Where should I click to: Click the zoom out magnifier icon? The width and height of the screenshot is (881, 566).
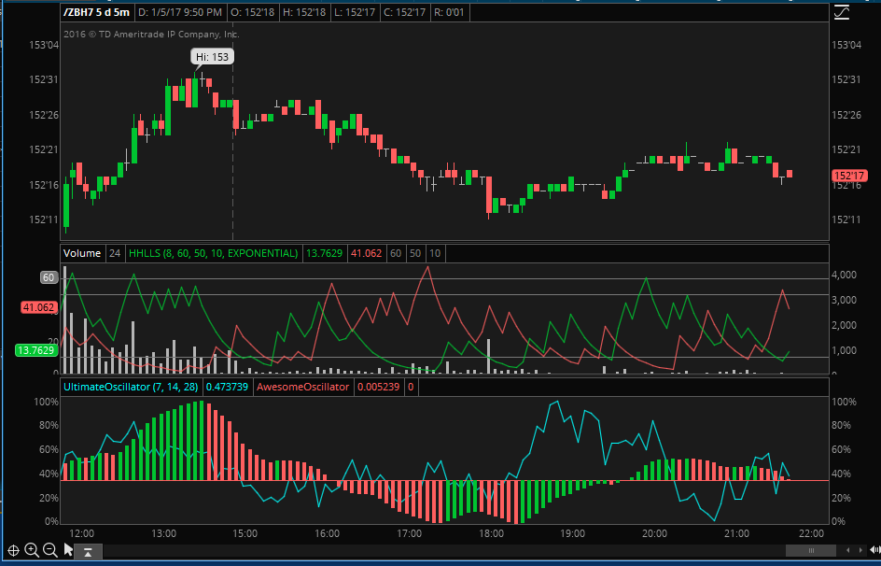pos(49,550)
